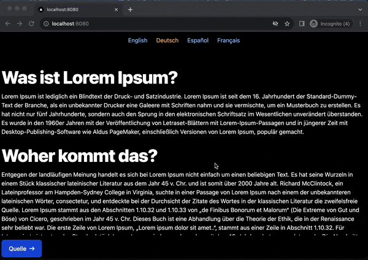Select the Deutsch language link
368x260 pixels.
coord(167,41)
